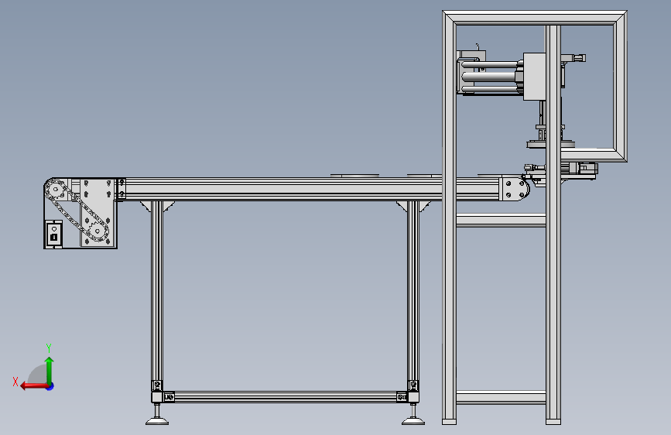Select the lower sprocket of the chain drive

(98, 231)
